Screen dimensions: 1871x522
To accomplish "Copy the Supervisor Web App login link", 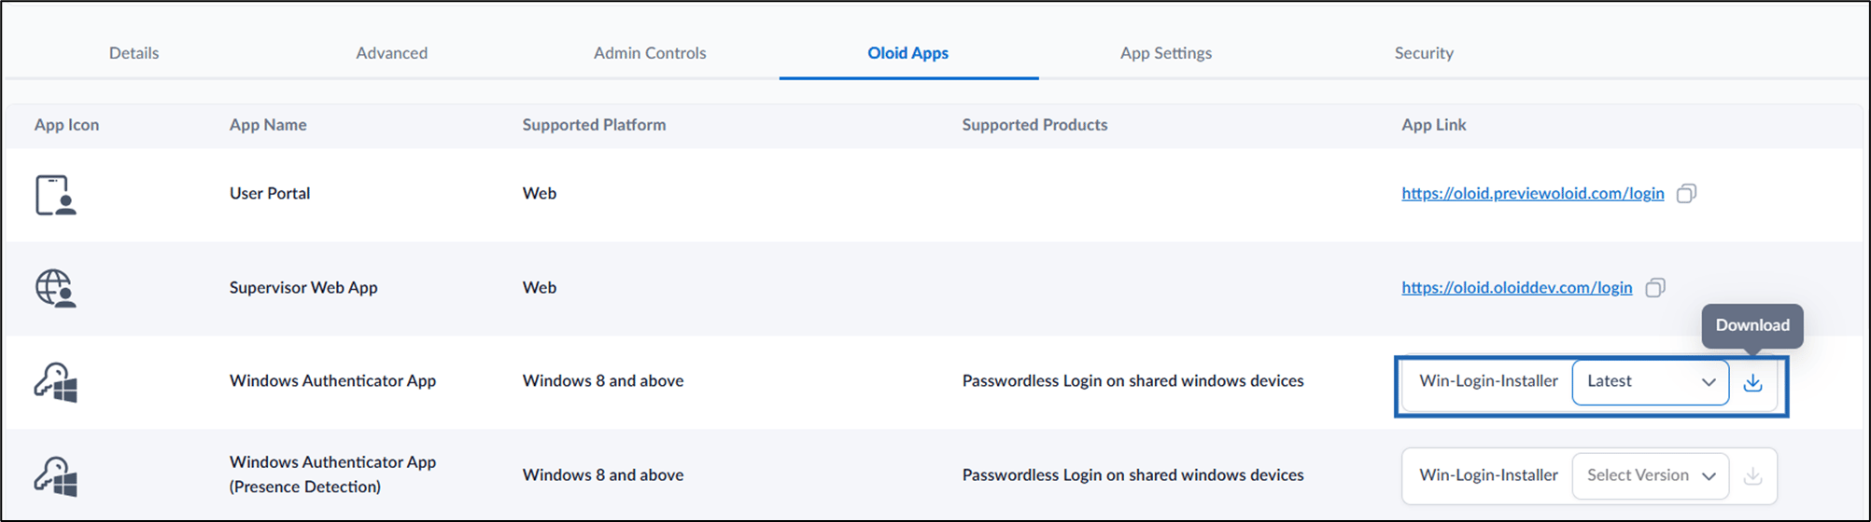I will click(1654, 288).
